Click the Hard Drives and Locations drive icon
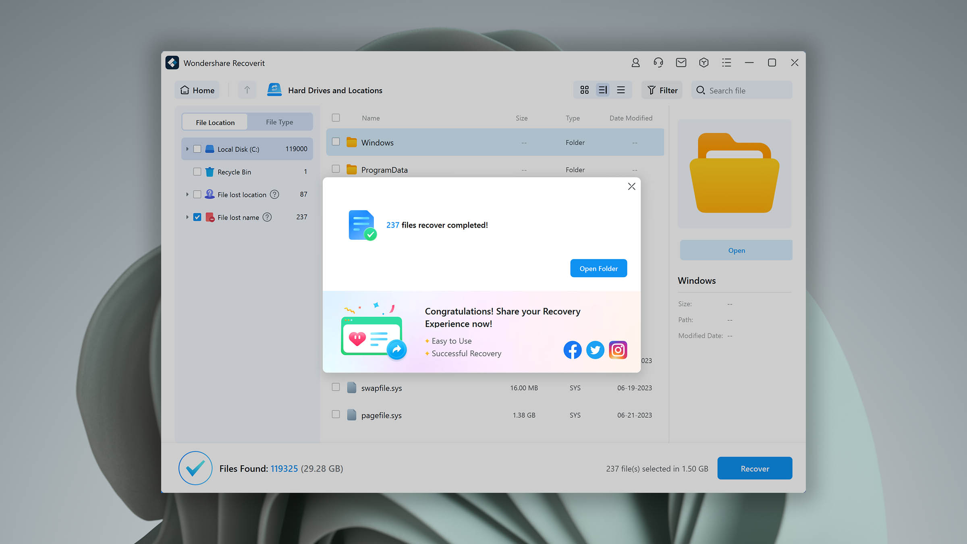This screenshot has width=967, height=544. click(274, 90)
